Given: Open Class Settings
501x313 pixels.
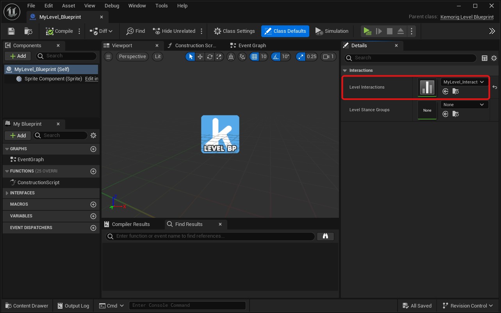Looking at the screenshot, I should click(234, 31).
